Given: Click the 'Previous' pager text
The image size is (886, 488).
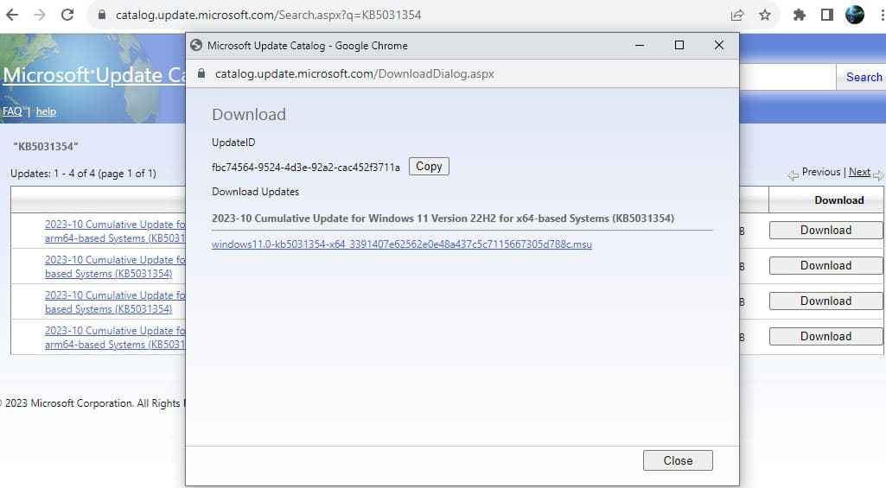Looking at the screenshot, I should click(x=821, y=172).
